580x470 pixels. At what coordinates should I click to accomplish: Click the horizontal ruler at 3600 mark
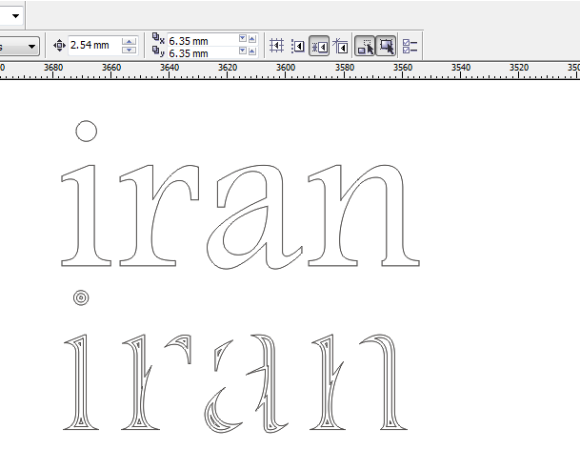[286, 69]
